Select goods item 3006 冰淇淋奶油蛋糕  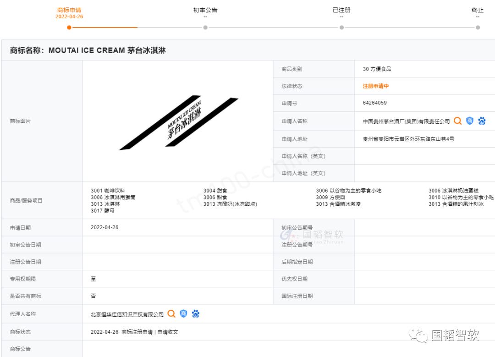453,191
